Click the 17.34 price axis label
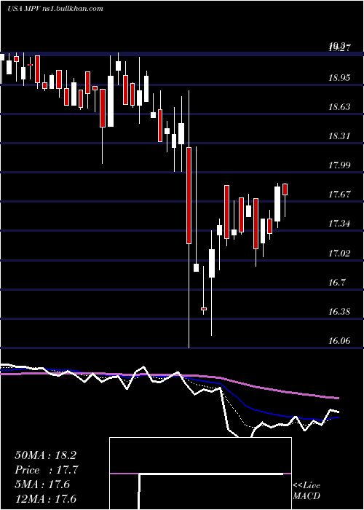This screenshot has height=510, width=364. (340, 224)
